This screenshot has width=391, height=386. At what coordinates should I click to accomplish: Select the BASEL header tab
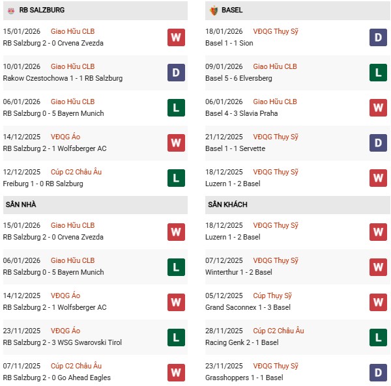[x=232, y=10]
